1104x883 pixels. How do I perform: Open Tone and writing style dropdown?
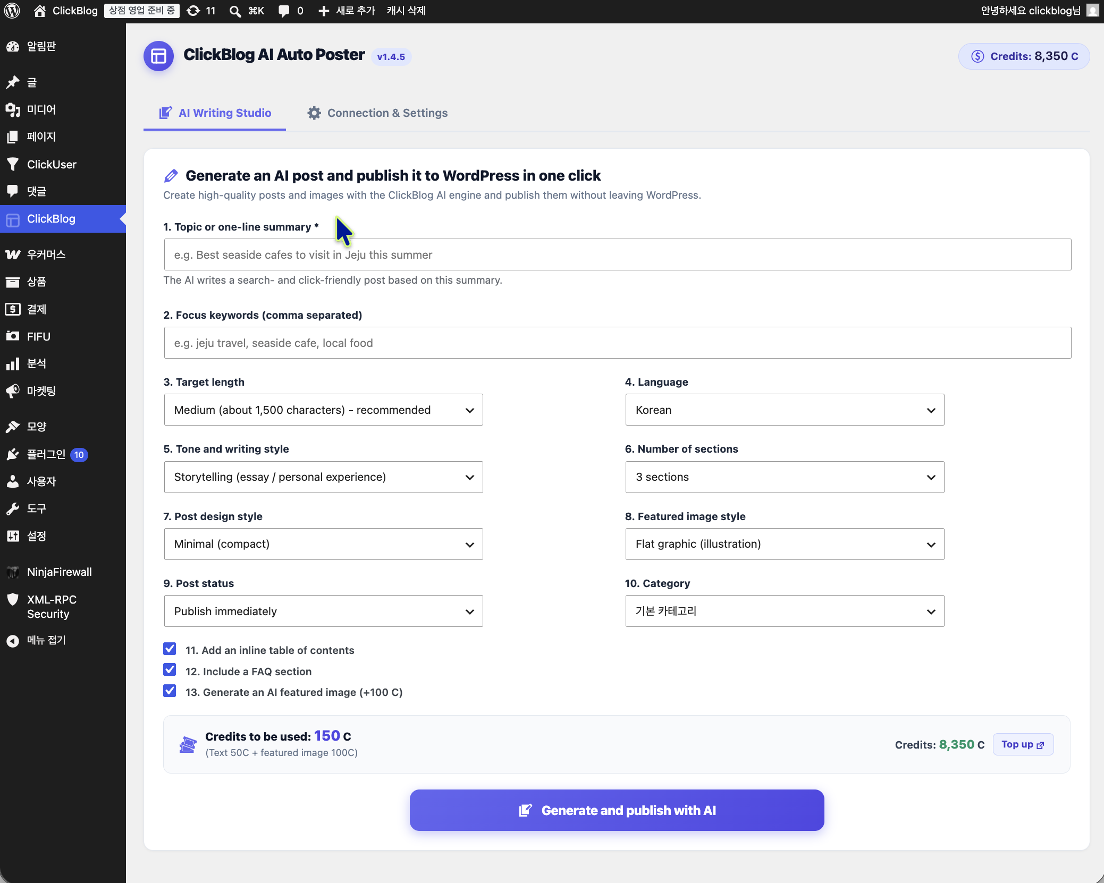tap(323, 477)
